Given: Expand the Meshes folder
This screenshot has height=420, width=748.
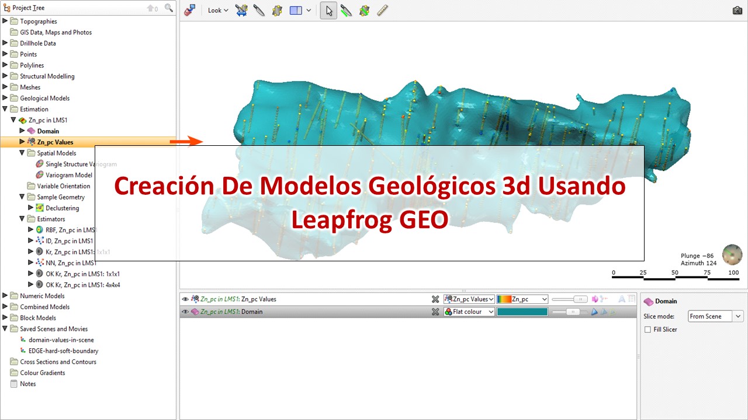Looking at the screenshot, I should coord(5,87).
